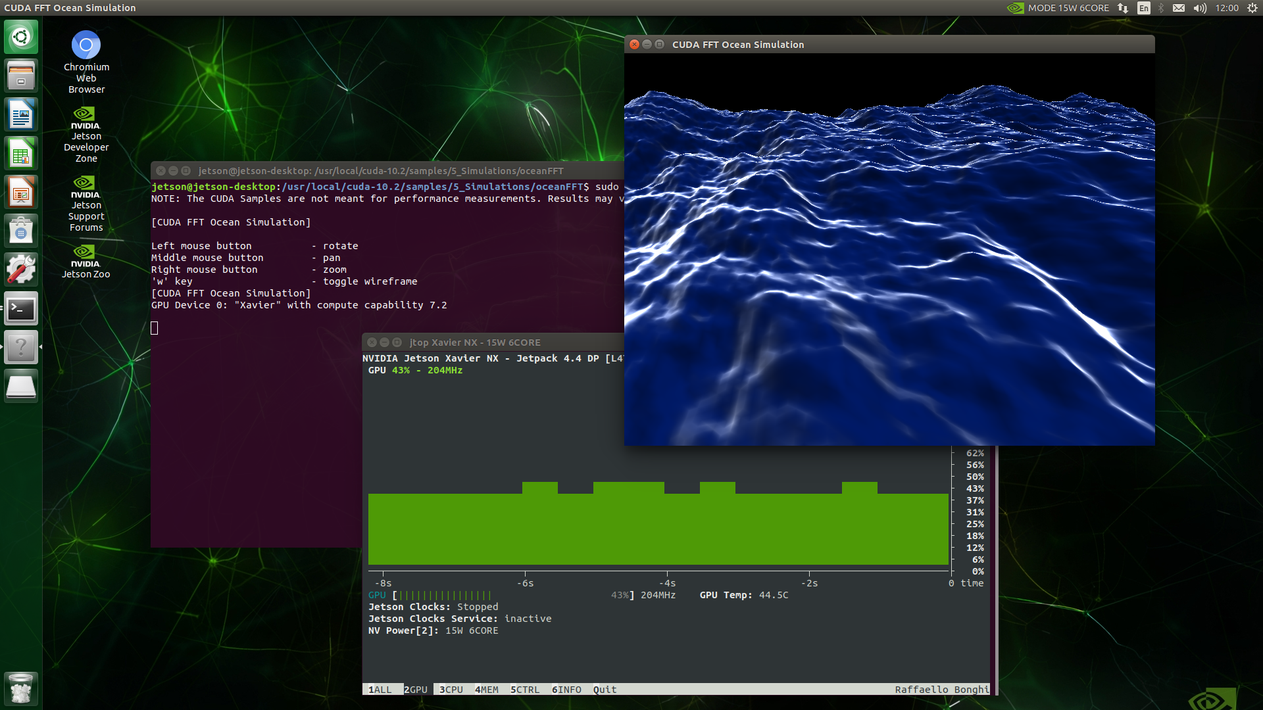Open MODE 15W 6CORE power menu
This screenshot has width=1263, height=710.
1068,8
